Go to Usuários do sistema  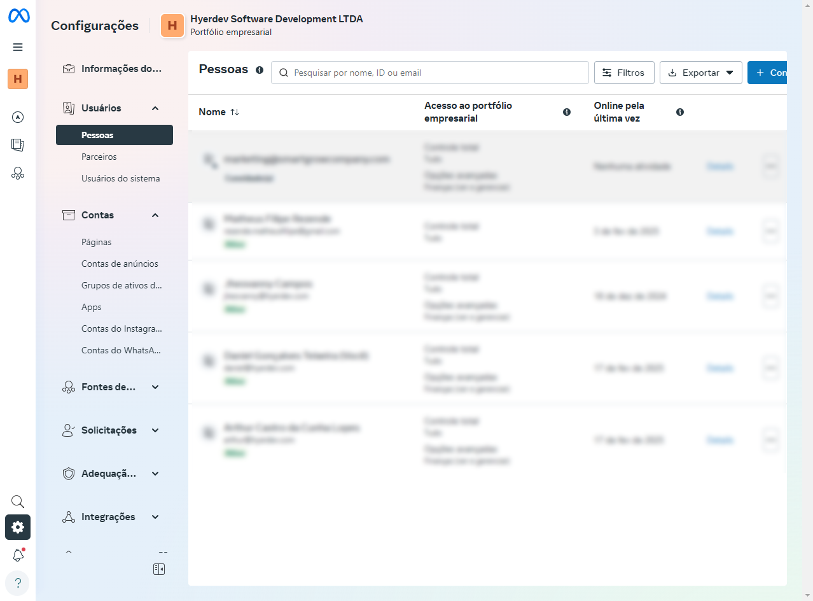point(120,178)
